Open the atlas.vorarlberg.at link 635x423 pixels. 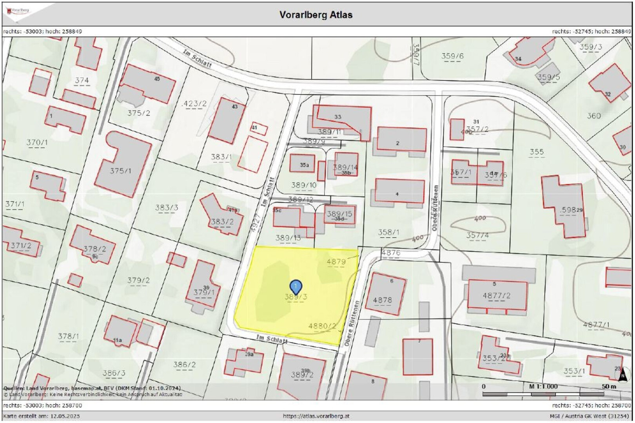click(316, 416)
